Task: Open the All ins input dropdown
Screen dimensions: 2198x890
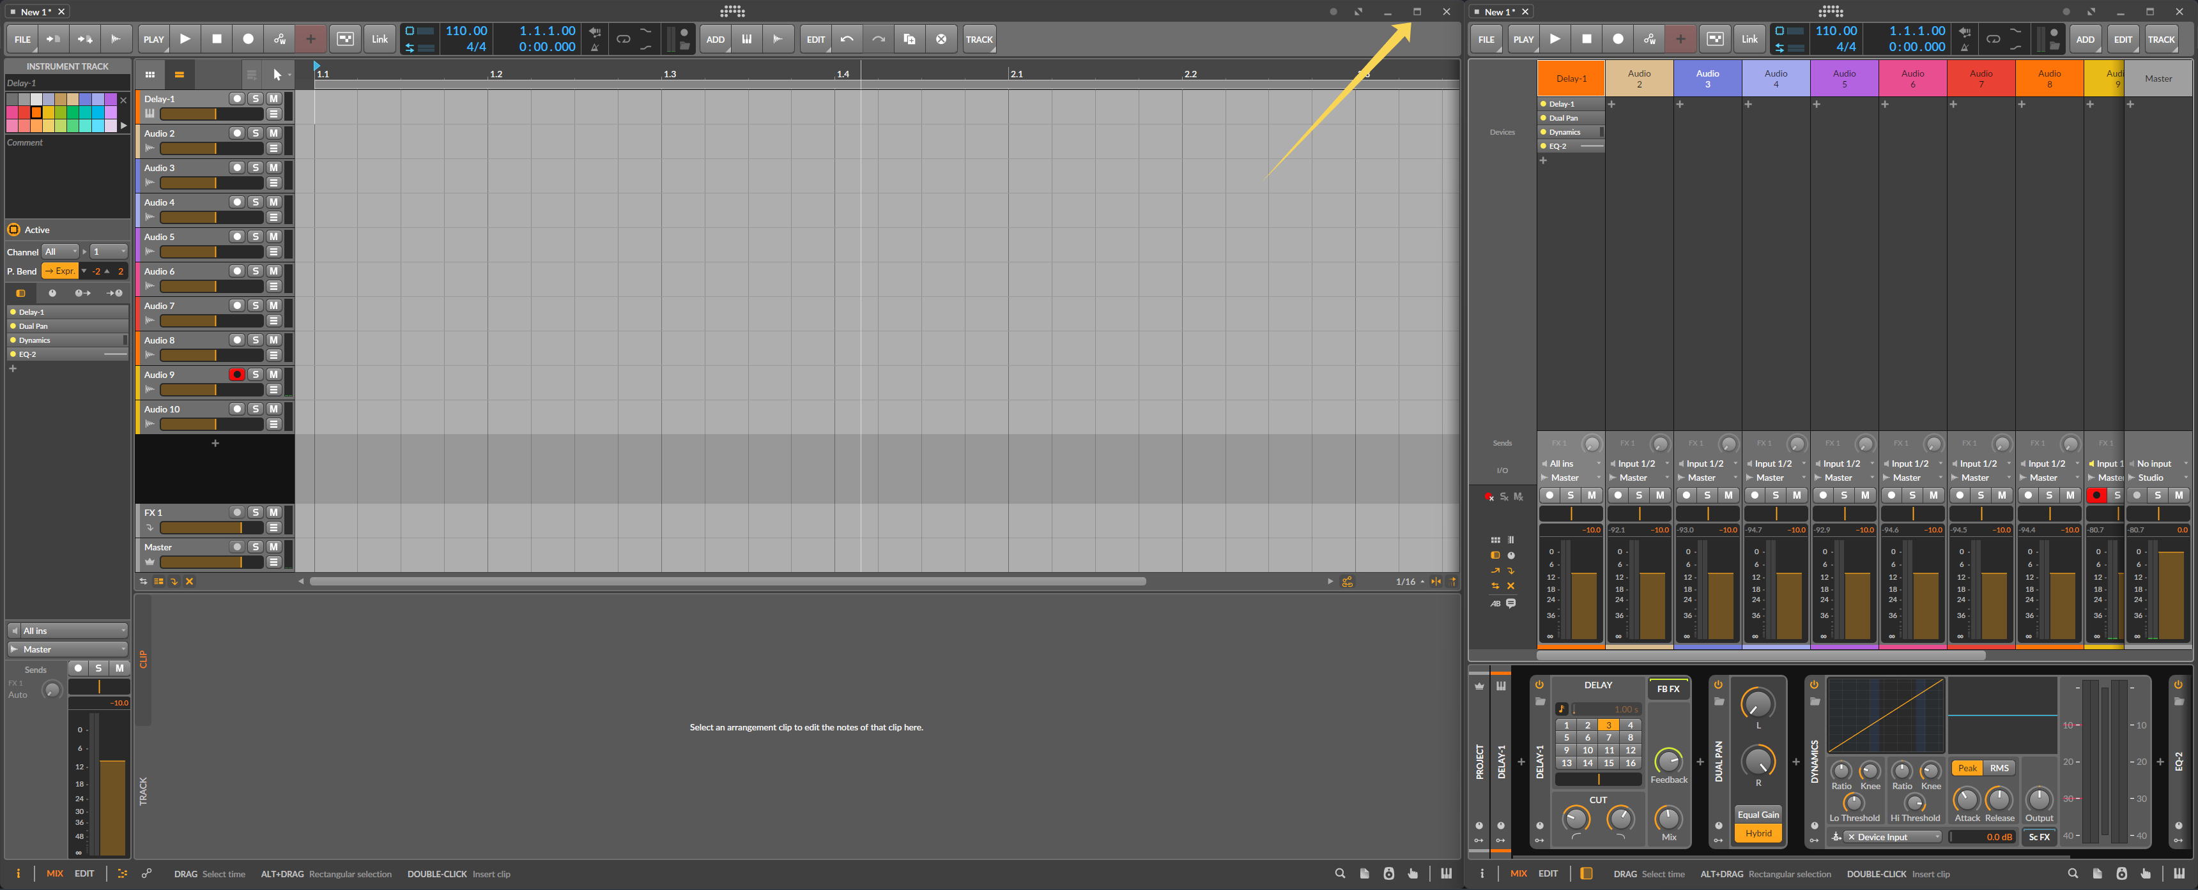Action: [x=68, y=631]
